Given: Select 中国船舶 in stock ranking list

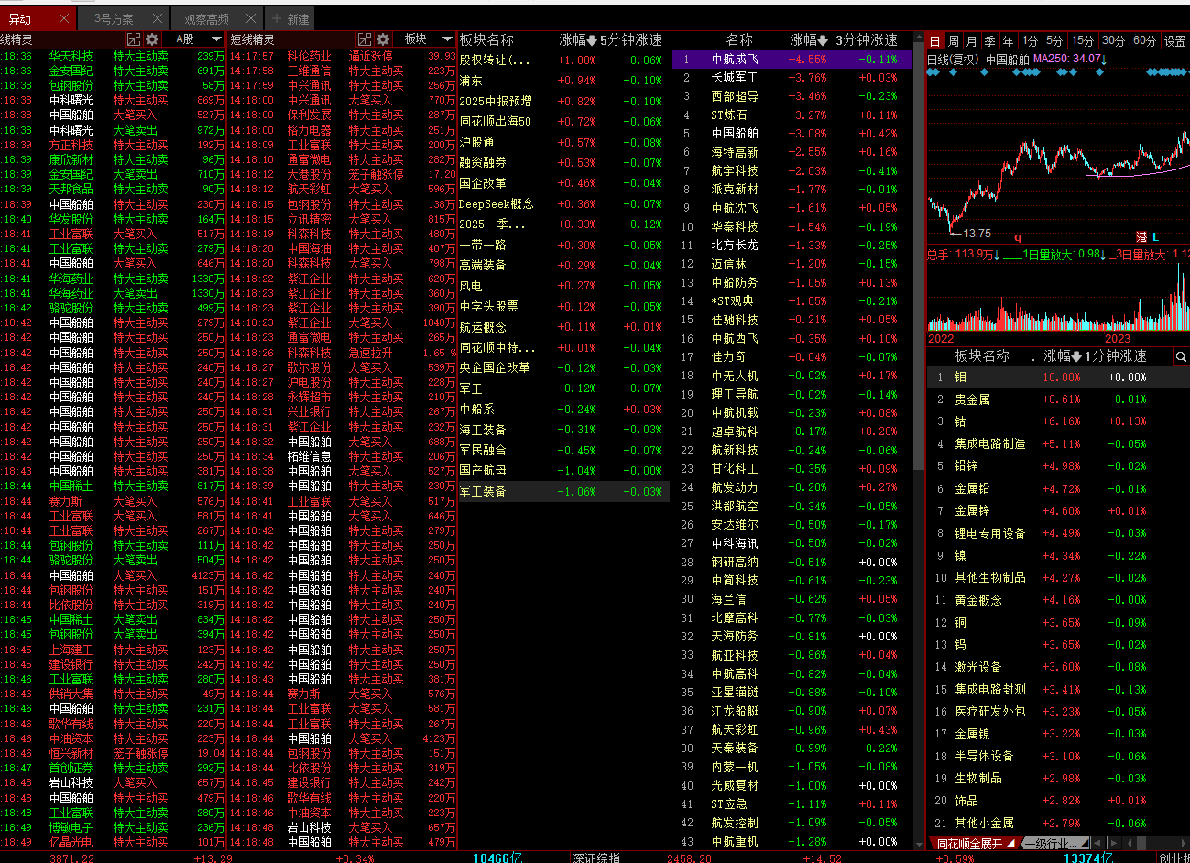Looking at the screenshot, I should 792,134.
